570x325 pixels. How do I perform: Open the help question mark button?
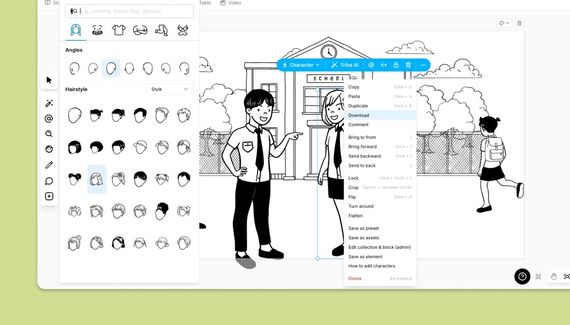(x=522, y=276)
